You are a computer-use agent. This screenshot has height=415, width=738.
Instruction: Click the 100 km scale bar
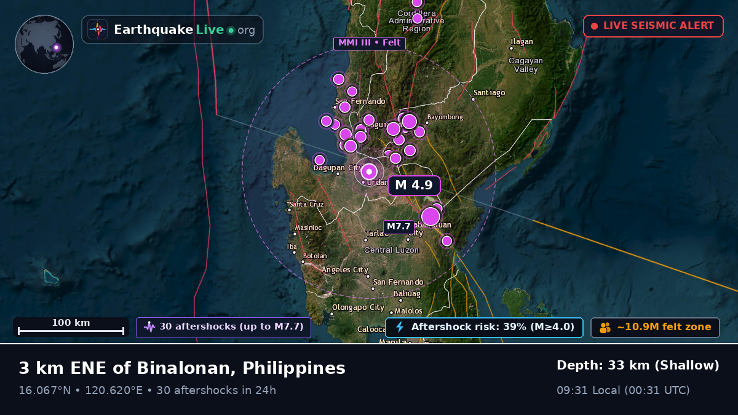coord(71,327)
